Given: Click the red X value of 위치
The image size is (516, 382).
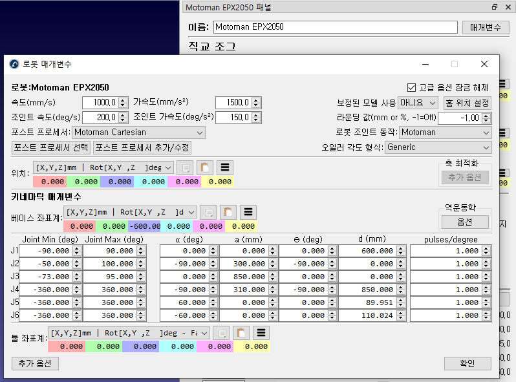Looking at the screenshot, I should pos(50,182).
